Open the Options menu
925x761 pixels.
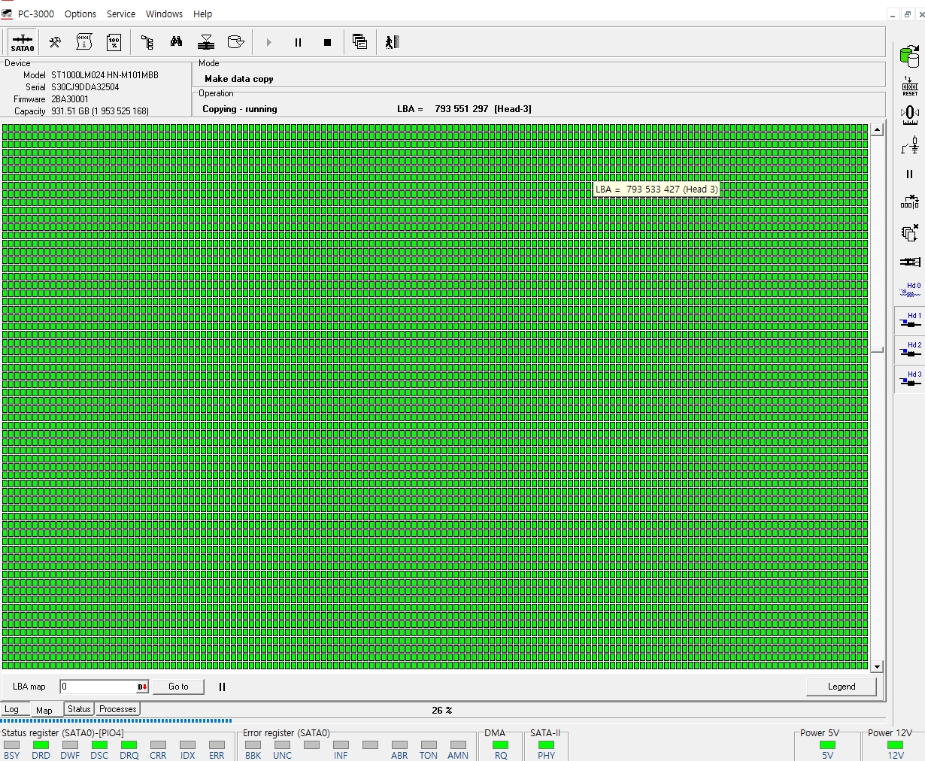80,14
